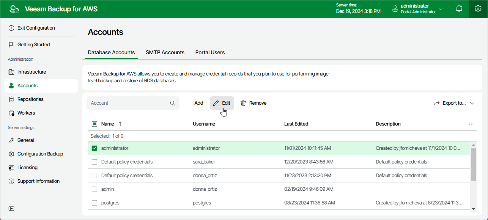Open the column options ellipsis menu

coord(471,124)
